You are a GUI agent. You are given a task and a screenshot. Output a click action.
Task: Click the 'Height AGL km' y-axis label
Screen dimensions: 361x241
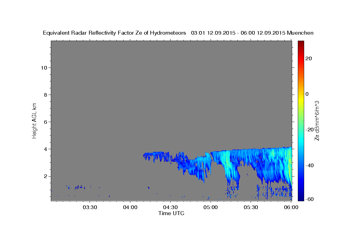(34, 120)
